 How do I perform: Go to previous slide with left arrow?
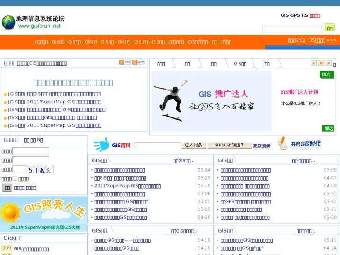(x=313, y=63)
